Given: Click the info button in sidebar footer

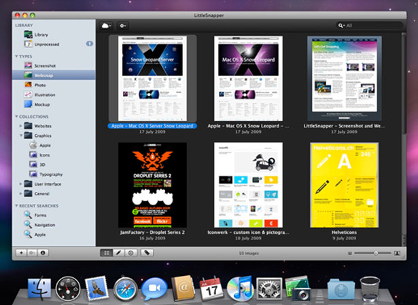Looking at the screenshot, I should click(x=43, y=253).
